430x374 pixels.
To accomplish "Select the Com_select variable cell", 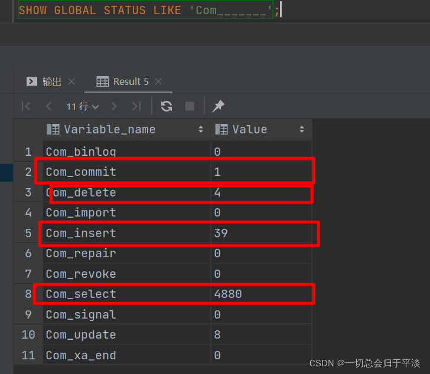I will [80, 294].
